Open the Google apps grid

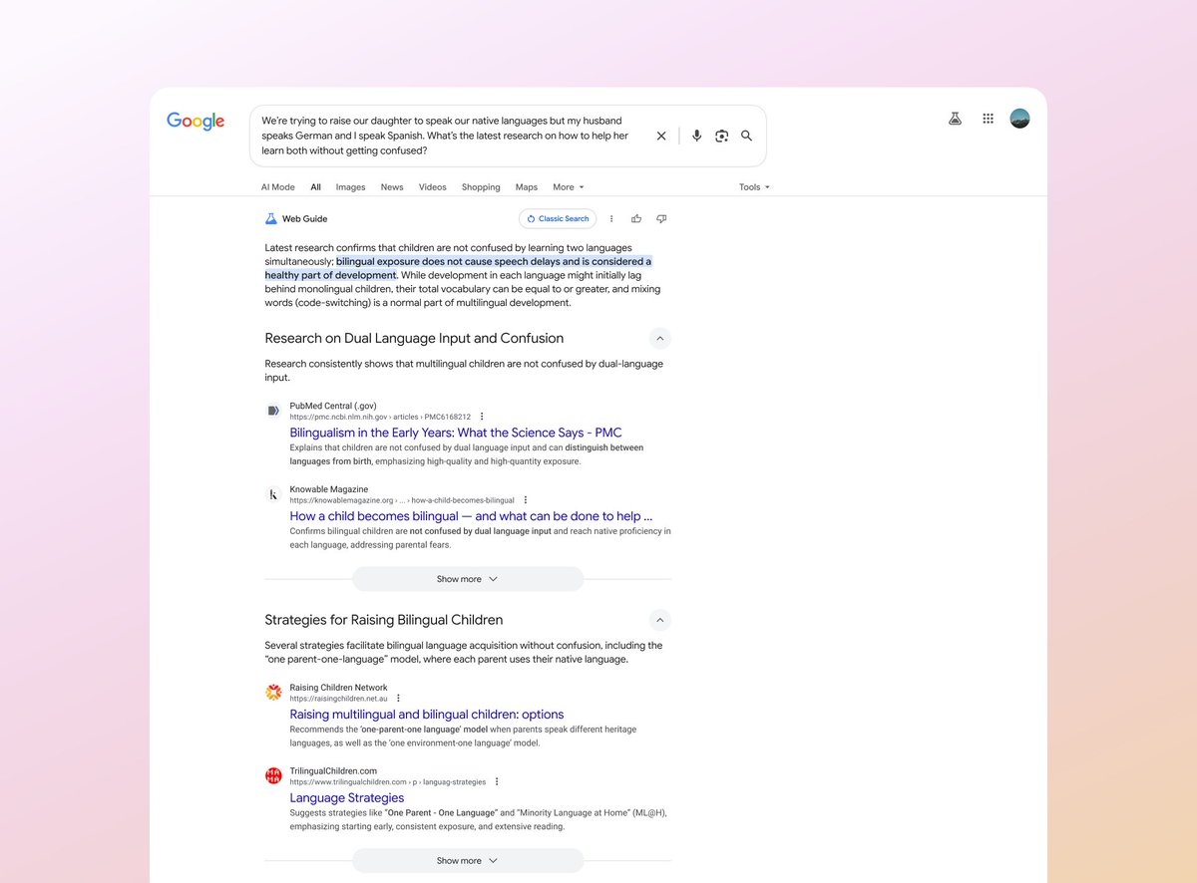coord(988,118)
